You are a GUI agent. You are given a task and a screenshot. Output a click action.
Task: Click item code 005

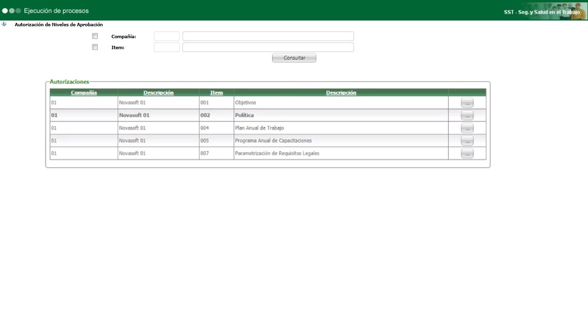[205, 141]
